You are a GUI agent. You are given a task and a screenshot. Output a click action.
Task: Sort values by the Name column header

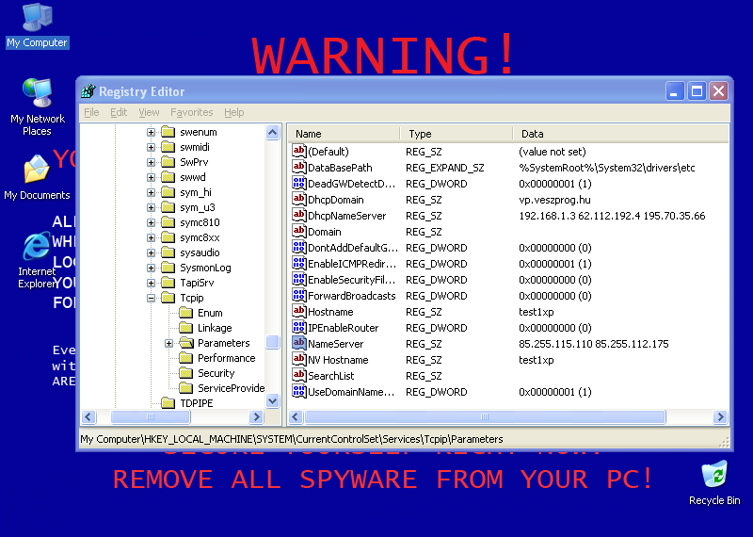[344, 134]
